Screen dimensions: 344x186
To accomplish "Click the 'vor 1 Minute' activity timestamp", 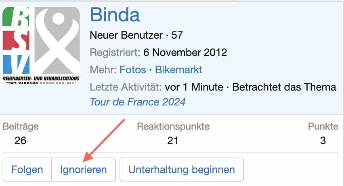I will [195, 87].
